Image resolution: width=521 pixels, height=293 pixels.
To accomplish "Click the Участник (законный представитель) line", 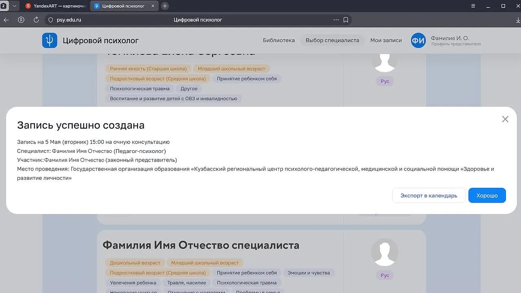I will point(97,160).
